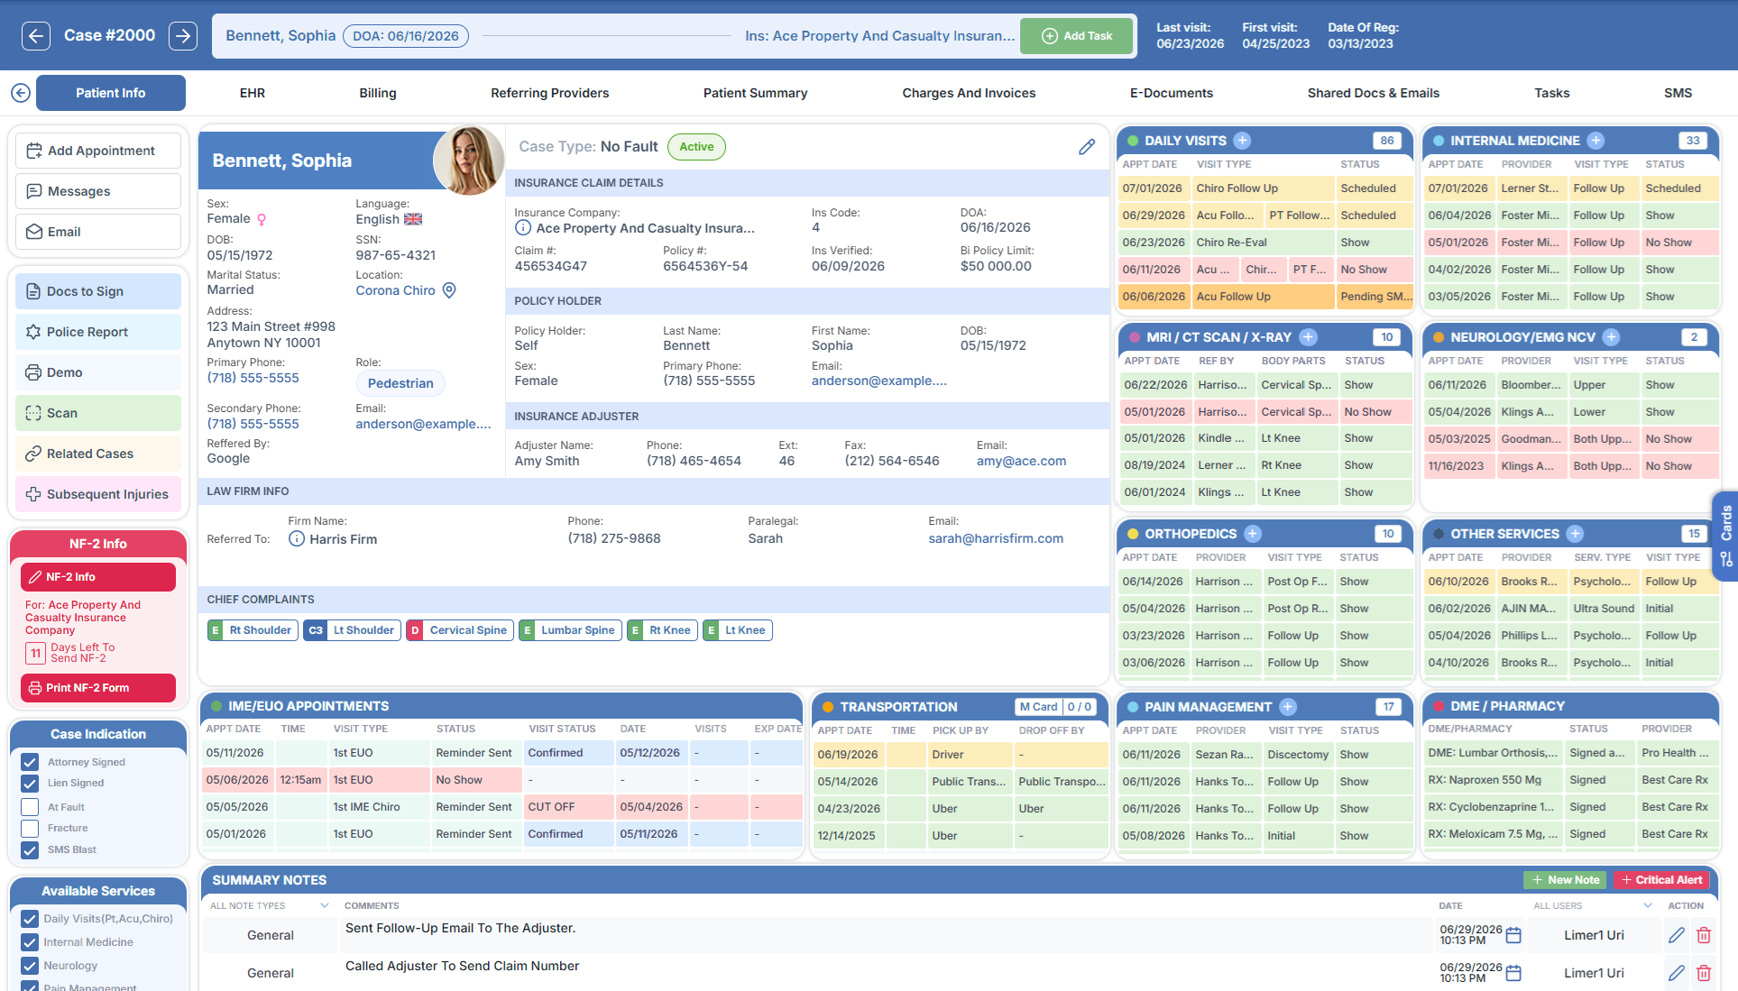Click the Add Task button

[1076, 36]
